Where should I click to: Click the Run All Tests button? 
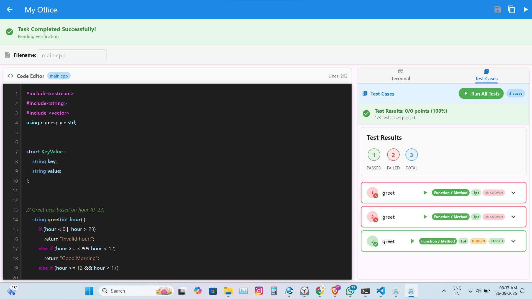coord(481,93)
